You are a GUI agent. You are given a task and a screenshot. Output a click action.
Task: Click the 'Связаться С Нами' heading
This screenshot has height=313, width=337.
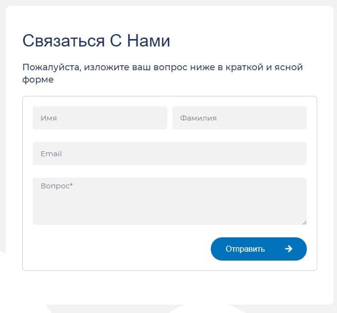point(96,41)
